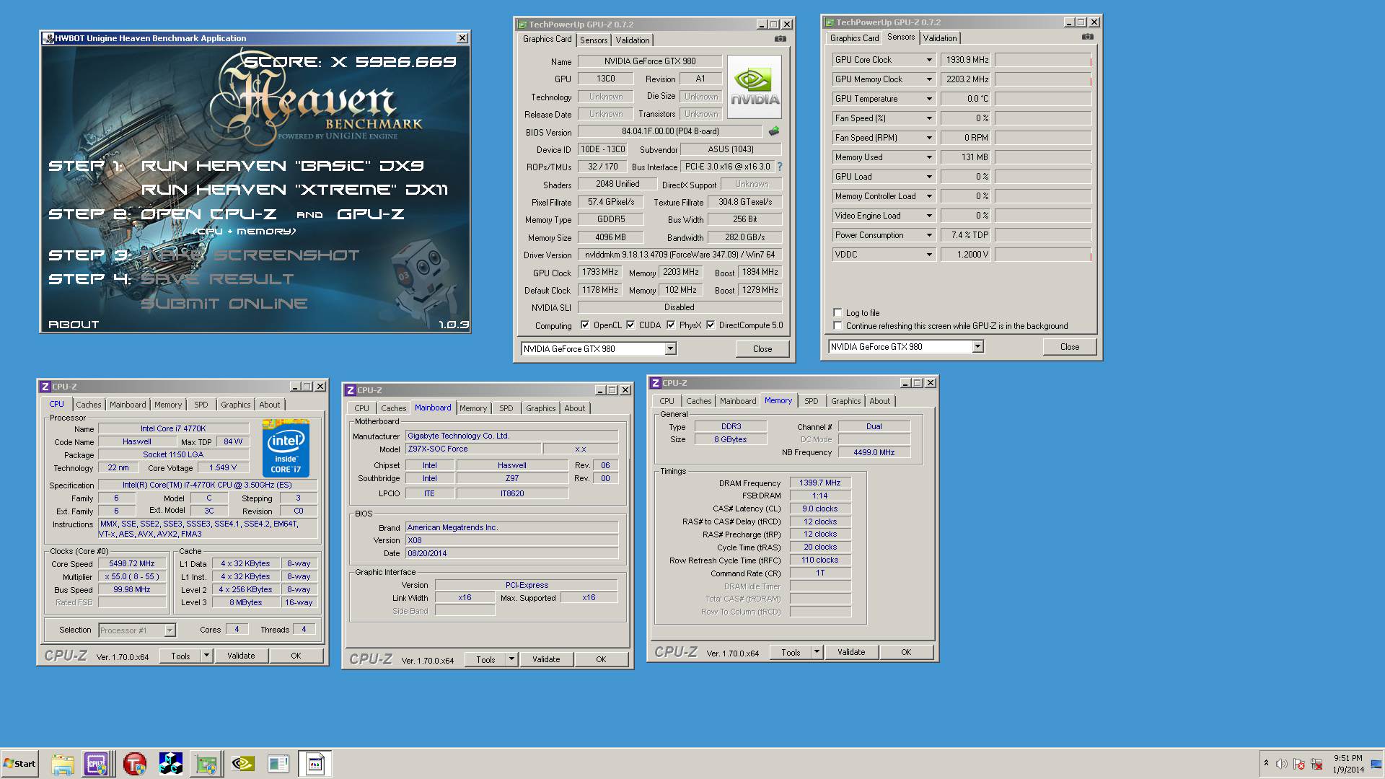This screenshot has height=779, width=1385.
Task: Click Close in GPU-Z Sensors window
Action: [x=1070, y=347]
